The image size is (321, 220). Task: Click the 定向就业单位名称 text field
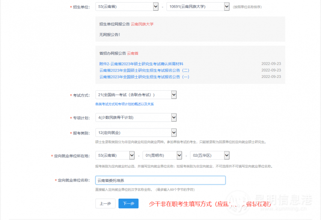point(160,181)
